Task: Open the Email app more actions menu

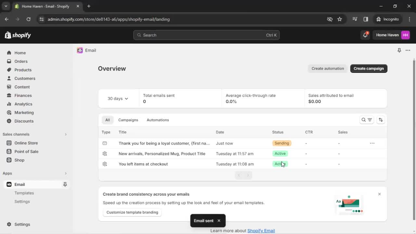Action: pos(408,50)
